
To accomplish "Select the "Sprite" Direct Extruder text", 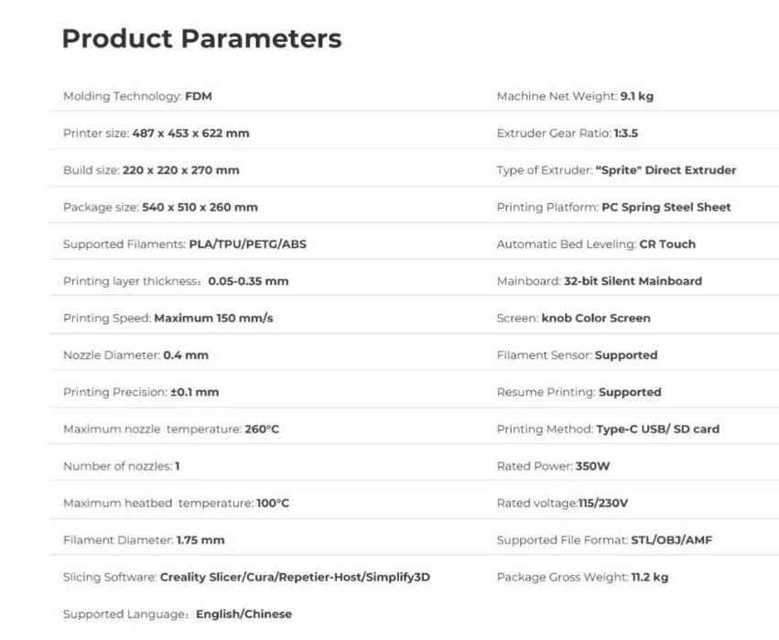I will click(665, 170).
